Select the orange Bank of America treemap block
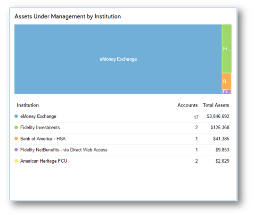This screenshot has height=215, width=254. point(227,81)
